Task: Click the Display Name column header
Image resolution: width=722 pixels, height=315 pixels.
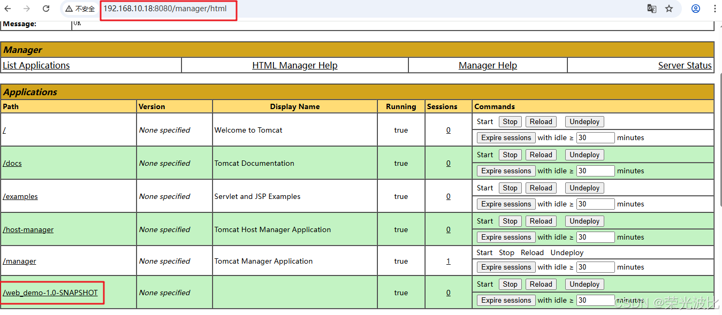Action: [x=295, y=106]
